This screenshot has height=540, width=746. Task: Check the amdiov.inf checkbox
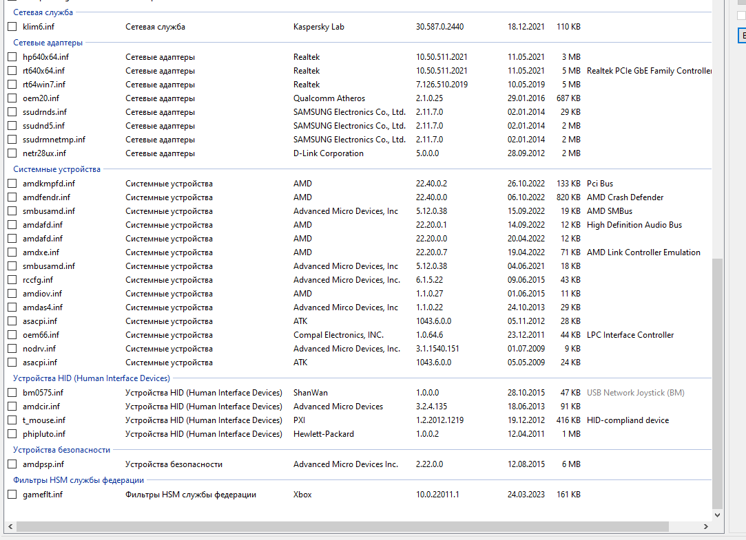(12, 294)
